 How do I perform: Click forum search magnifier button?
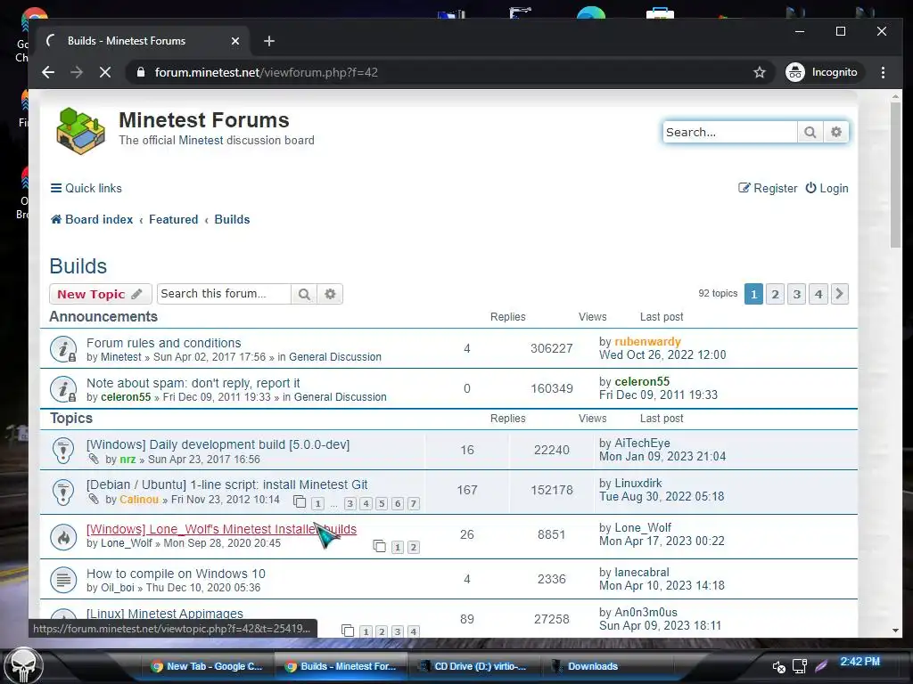304,294
